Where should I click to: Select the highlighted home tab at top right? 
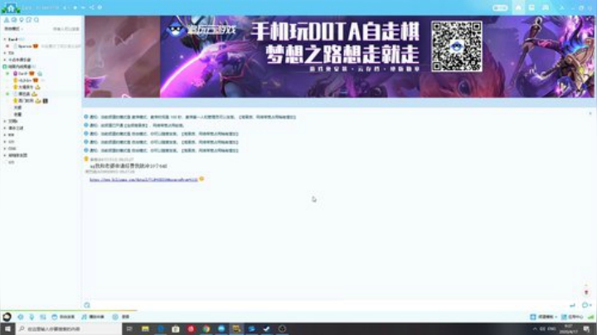point(518,7)
